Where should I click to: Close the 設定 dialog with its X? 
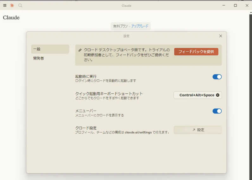(221, 36)
